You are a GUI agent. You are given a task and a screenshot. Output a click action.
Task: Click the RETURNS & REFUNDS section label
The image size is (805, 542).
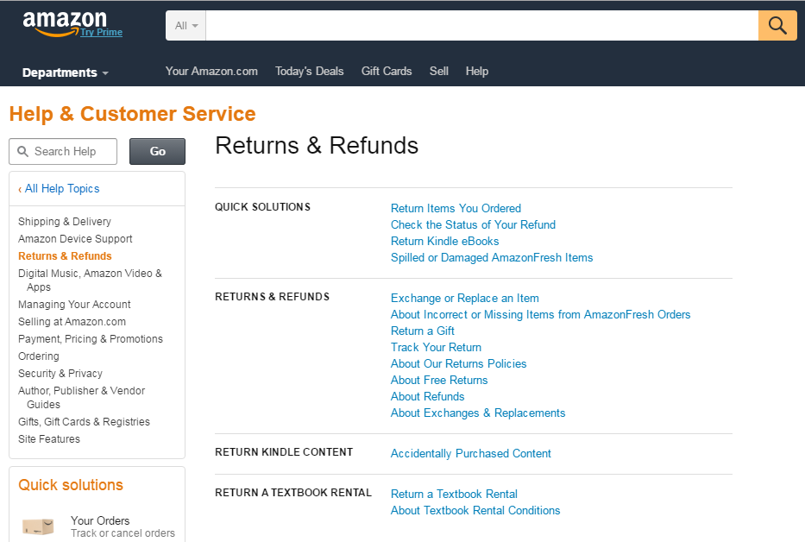272,296
